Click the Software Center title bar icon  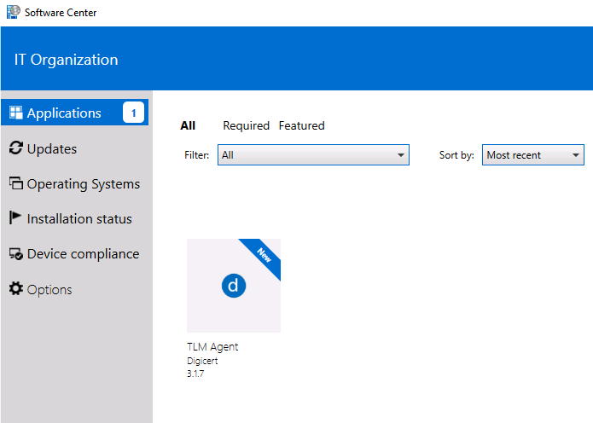pos(13,12)
